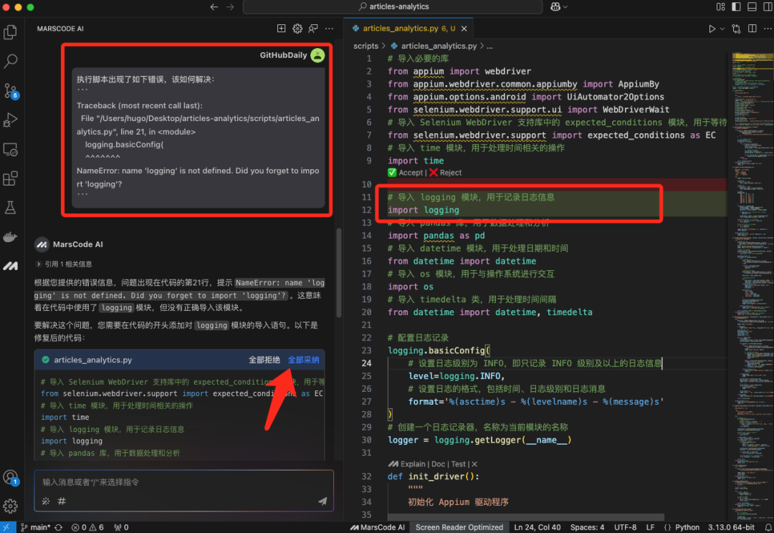Click the hash context icon in chat input

pyautogui.click(x=62, y=501)
